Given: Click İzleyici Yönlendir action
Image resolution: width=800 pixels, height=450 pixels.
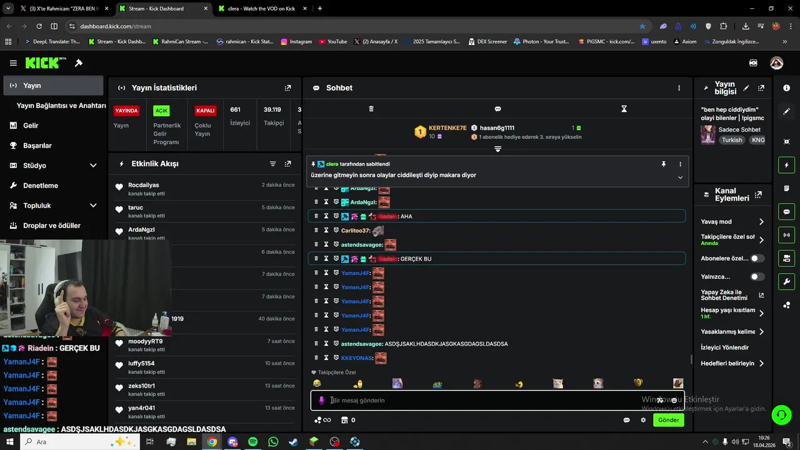Looking at the screenshot, I should pyautogui.click(x=724, y=347).
